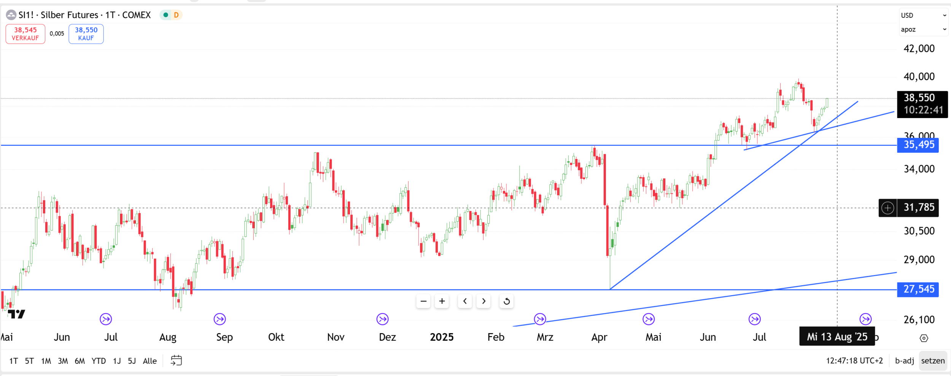Screen dimensions: 951x376
Task: Open price axis settings gear icon
Action: [x=924, y=338]
